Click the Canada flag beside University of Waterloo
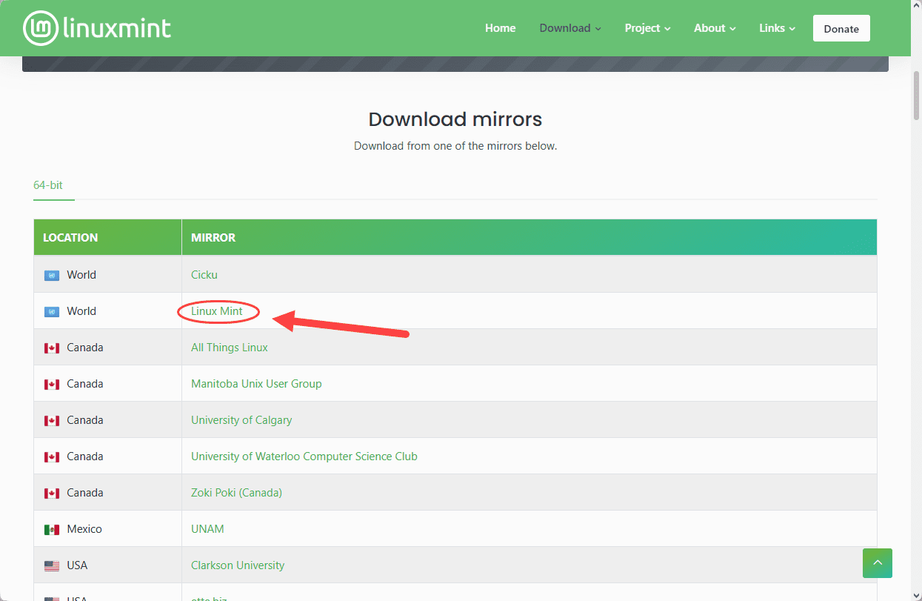Screen dimensions: 922x601 click(x=51, y=456)
